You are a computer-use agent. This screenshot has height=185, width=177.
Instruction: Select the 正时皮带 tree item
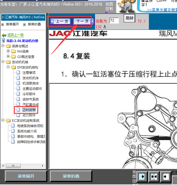[x=29, y=110]
